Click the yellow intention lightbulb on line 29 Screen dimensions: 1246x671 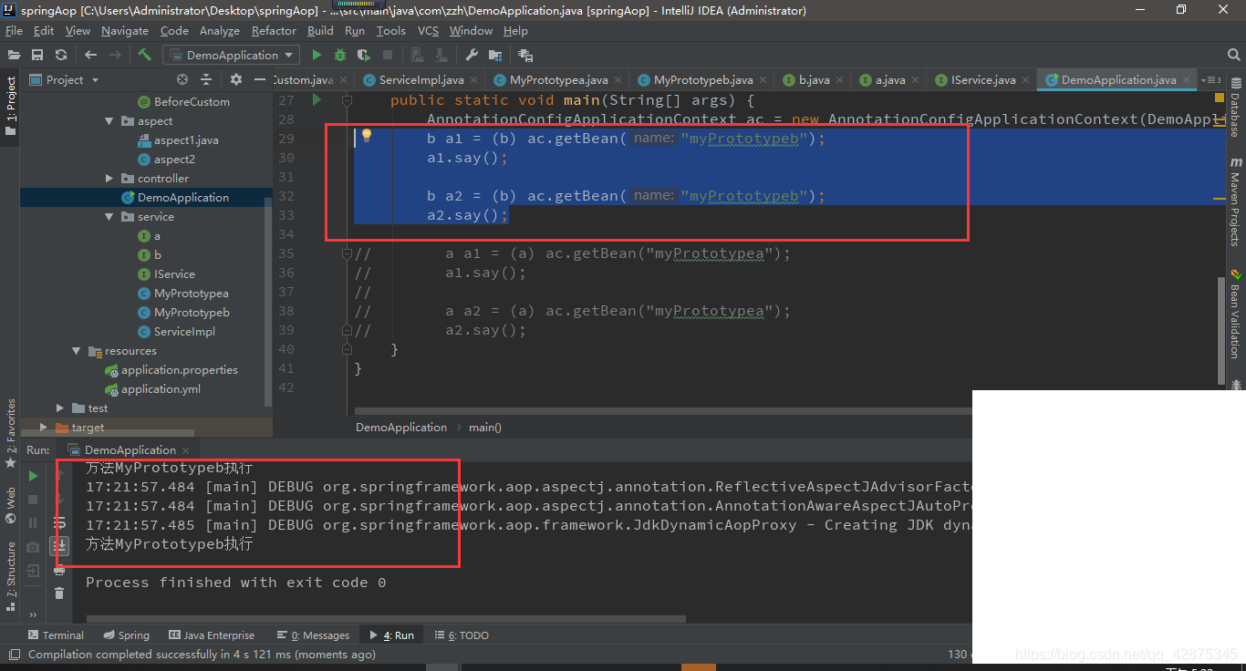367,137
